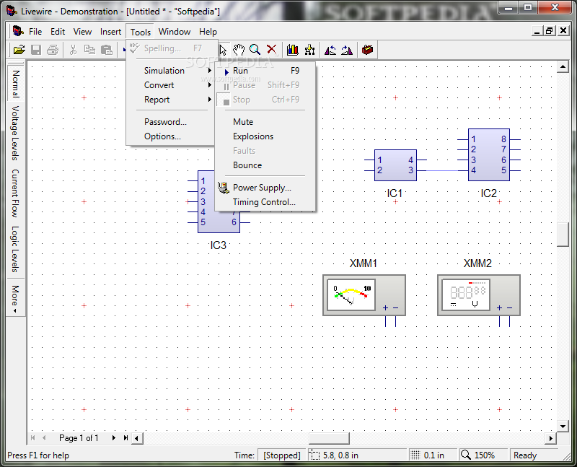Click the Print toolbar icon

(x=53, y=50)
